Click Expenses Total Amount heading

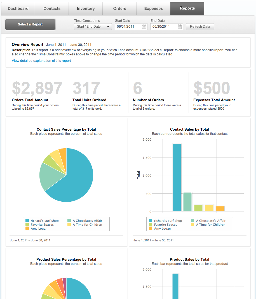click(x=214, y=100)
